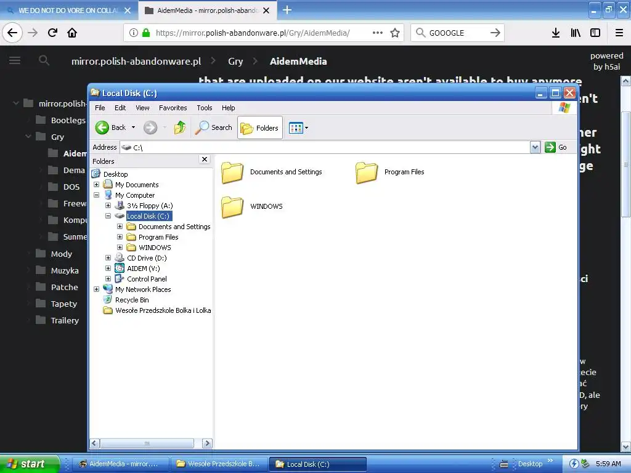The width and height of the screenshot is (631, 473).
Task: Close the Folders pane with X
Action: point(205,160)
